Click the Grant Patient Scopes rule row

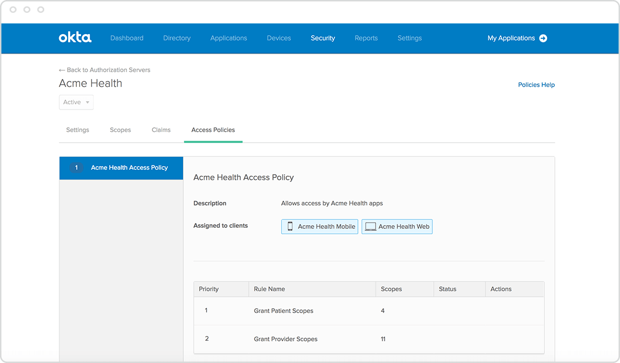pos(283,311)
